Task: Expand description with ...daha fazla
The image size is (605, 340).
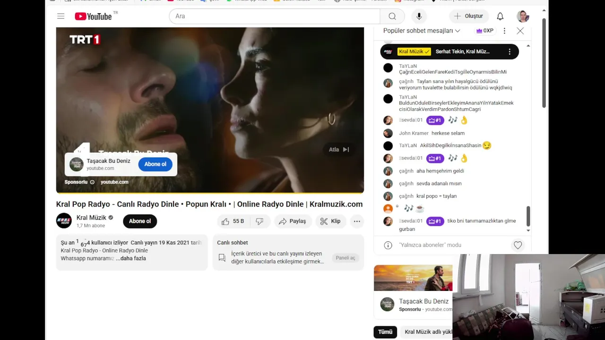Action: click(x=131, y=258)
